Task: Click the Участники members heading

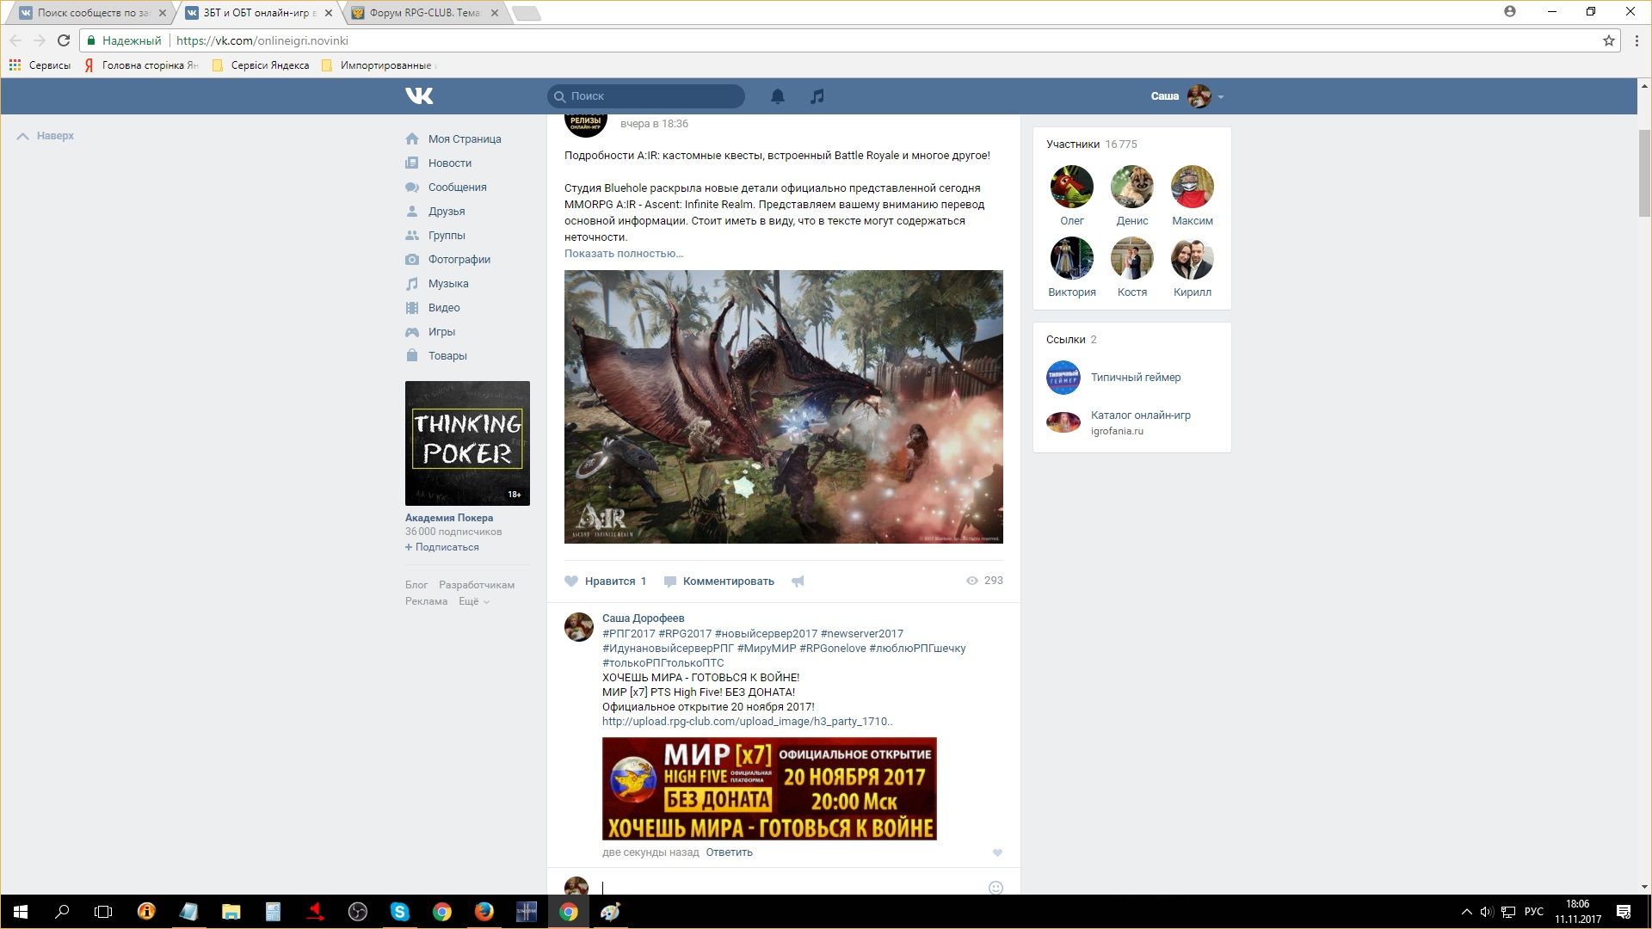Action: click(1073, 145)
